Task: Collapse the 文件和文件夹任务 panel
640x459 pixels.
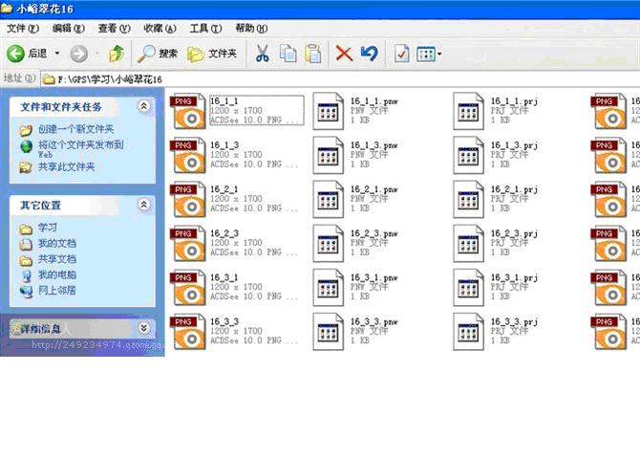Action: [x=143, y=106]
